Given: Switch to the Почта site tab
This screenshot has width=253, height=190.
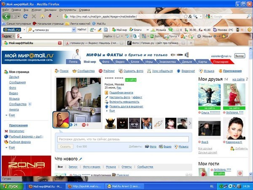Looking at the screenshot, I should coord(73,62).
